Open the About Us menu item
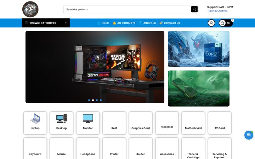 tap(149, 23)
